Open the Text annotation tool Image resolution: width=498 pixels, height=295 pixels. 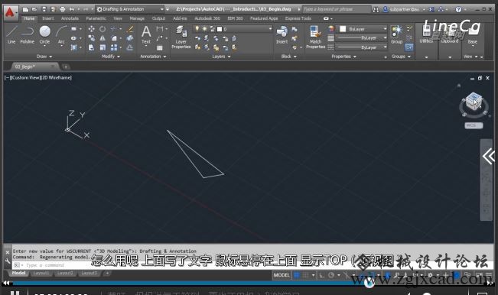pos(146,35)
